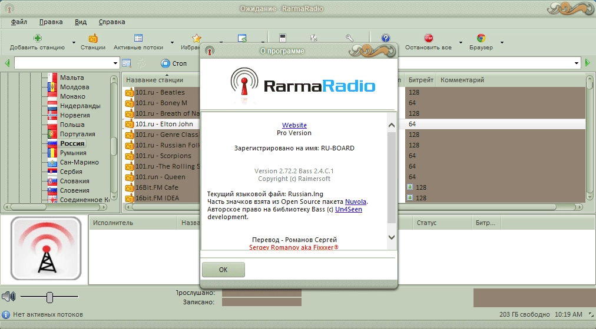Select station 16bit.FM IDEA
The height and width of the screenshot is (329, 596).
[x=157, y=198]
